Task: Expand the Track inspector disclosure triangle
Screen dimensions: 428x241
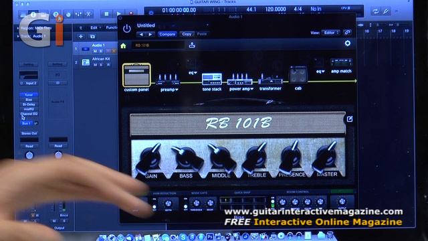Action: (18, 36)
